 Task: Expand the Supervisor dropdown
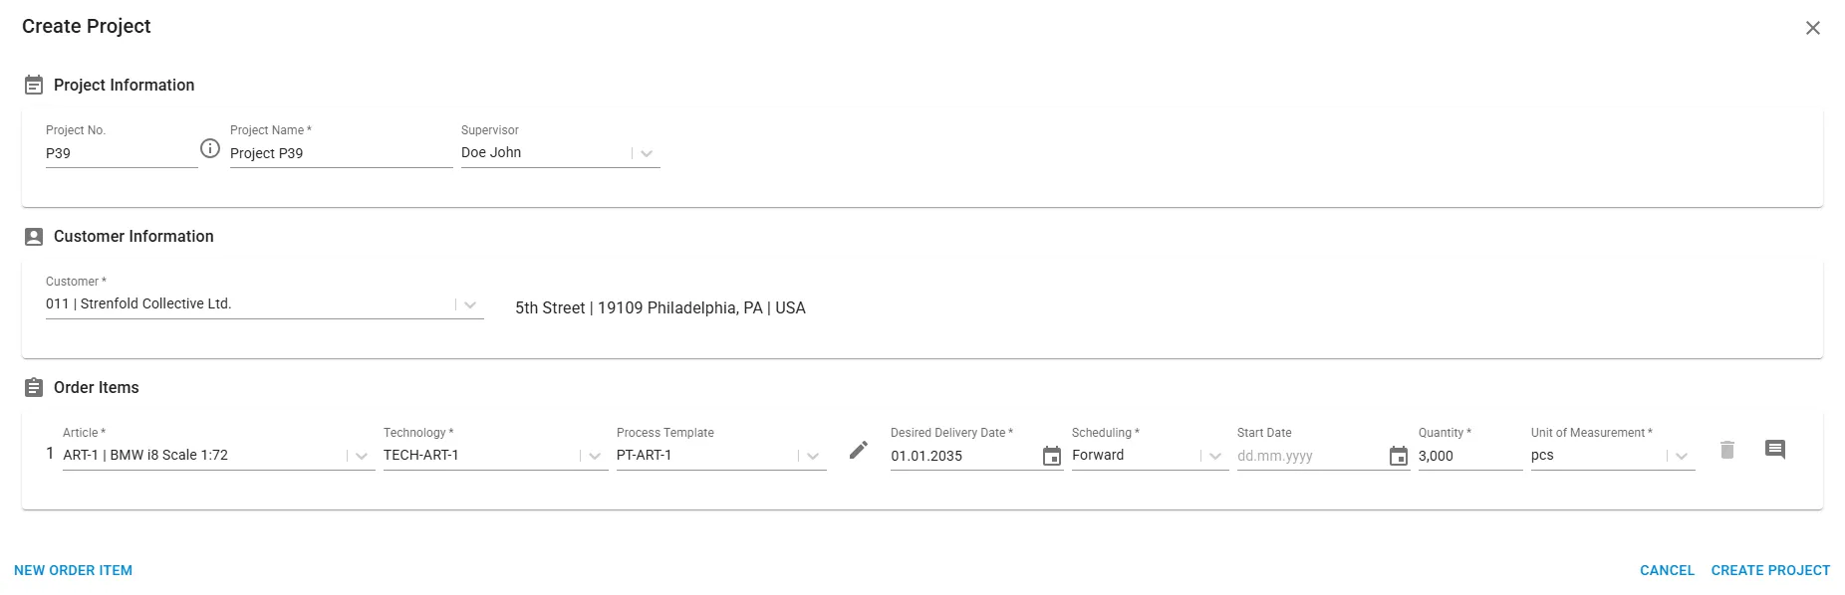(647, 153)
